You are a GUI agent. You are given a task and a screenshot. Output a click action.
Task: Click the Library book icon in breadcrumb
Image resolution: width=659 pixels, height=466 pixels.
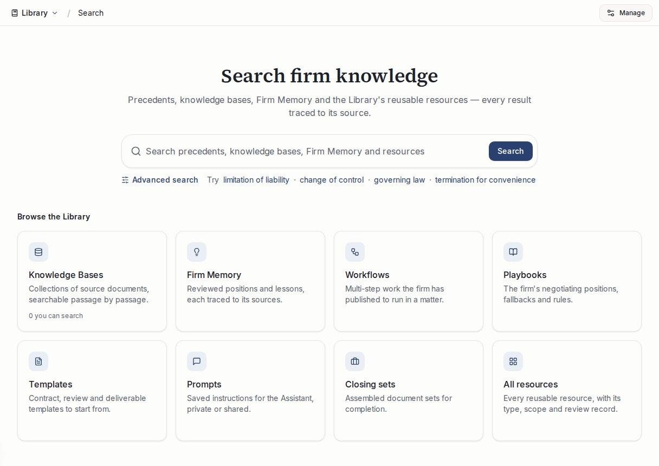coord(15,13)
